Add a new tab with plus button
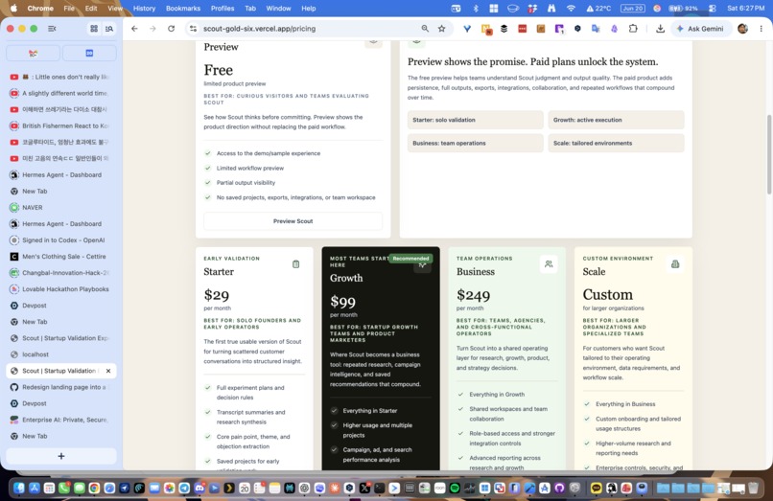773x501 pixels. point(61,456)
